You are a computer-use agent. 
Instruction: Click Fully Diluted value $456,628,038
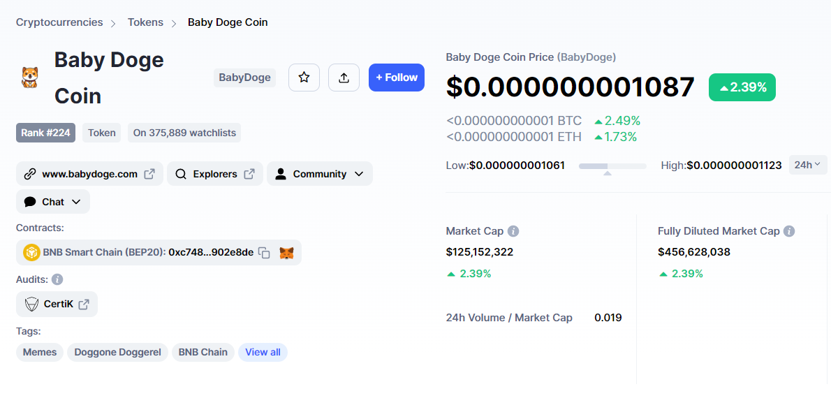click(x=694, y=252)
